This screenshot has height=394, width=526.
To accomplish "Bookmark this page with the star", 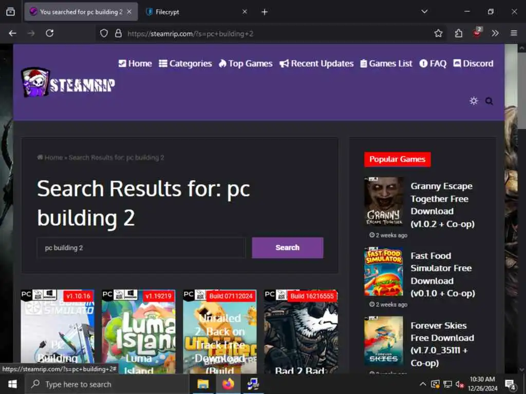I will (438, 33).
